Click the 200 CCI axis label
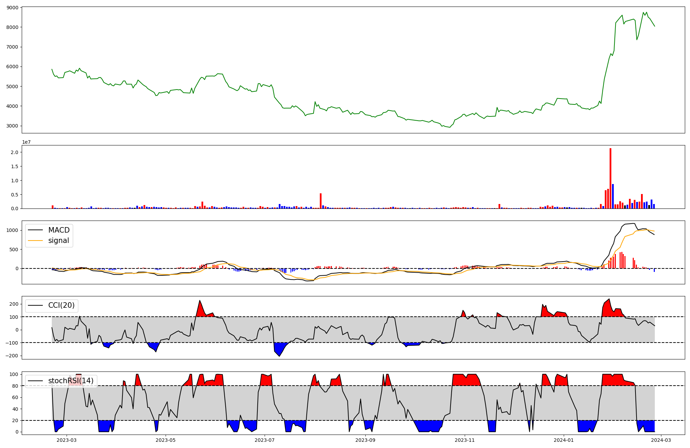Screen dimensions: 690x448 click(14, 304)
